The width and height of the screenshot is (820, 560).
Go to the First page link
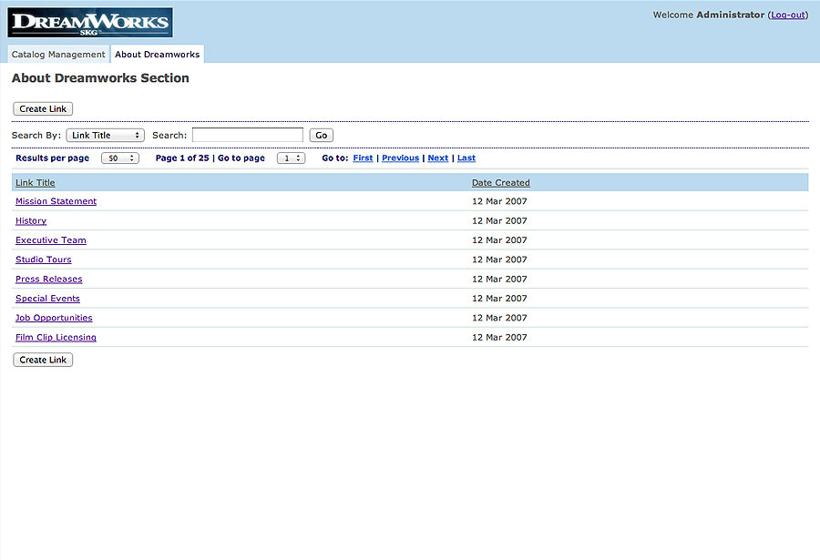point(363,158)
